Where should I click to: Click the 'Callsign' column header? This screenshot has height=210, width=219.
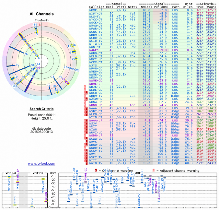(x=97, y=7)
